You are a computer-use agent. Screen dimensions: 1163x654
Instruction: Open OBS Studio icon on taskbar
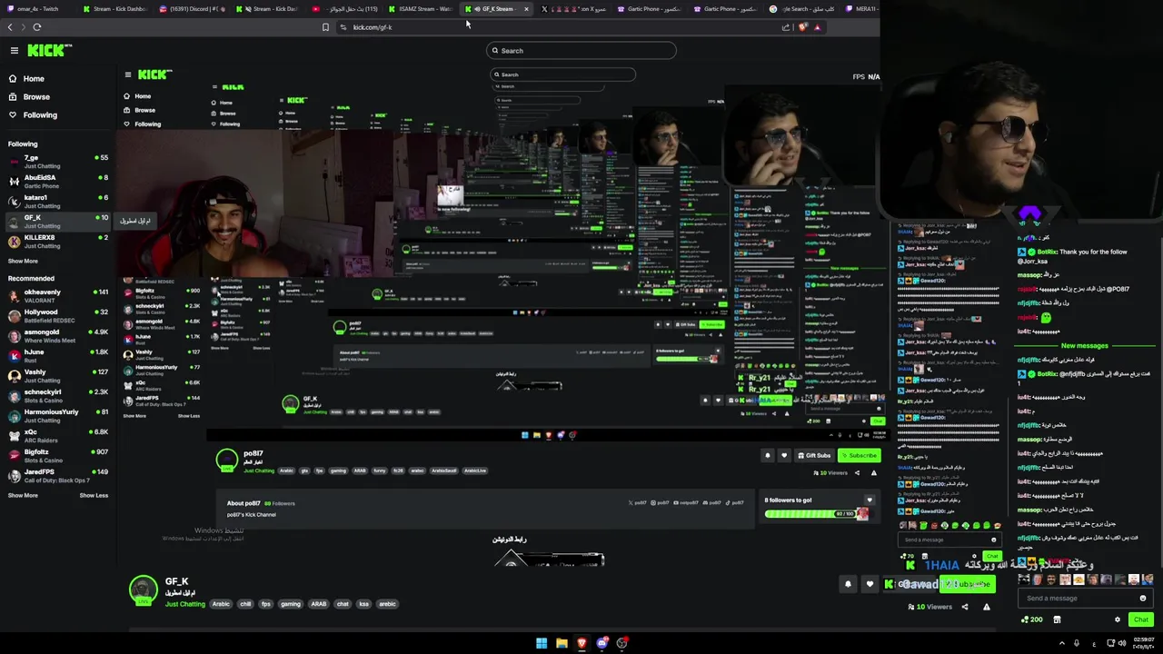621,643
